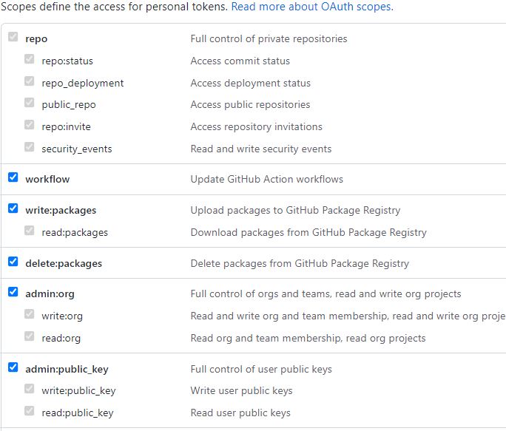Screen dimensions: 506x431
Task: Click the read:packages label
Action: pyautogui.click(x=75, y=233)
